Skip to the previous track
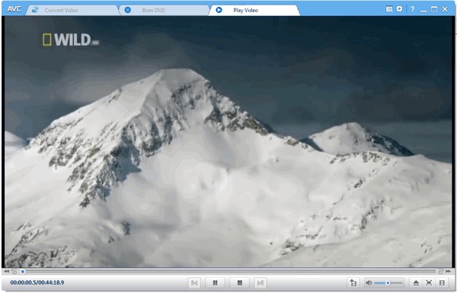Image resolution: width=457 pixels, height=293 pixels. [194, 282]
